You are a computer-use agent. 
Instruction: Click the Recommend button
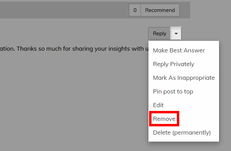click(160, 10)
